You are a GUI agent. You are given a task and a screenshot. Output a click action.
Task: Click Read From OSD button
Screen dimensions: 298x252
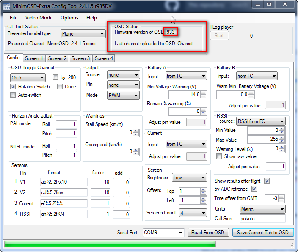coord(208,233)
